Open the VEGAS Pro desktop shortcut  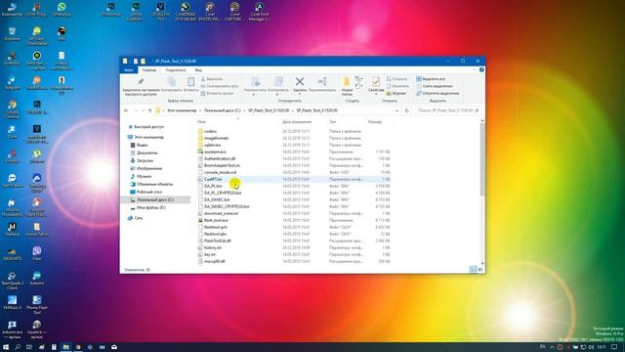coord(160,11)
